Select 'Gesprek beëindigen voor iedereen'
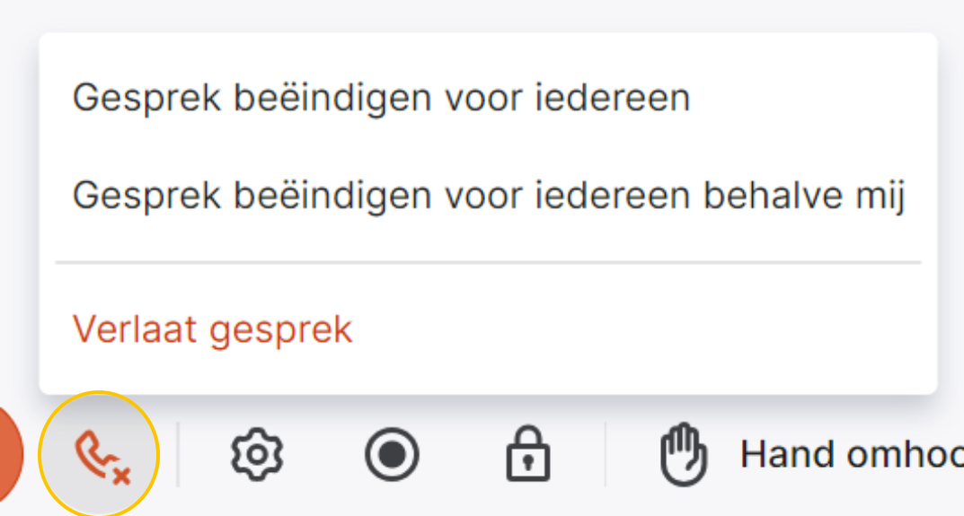This screenshot has height=516, width=964. click(381, 98)
